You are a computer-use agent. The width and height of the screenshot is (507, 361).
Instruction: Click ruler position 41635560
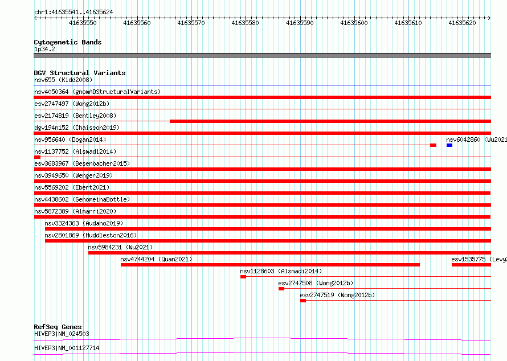point(137,23)
